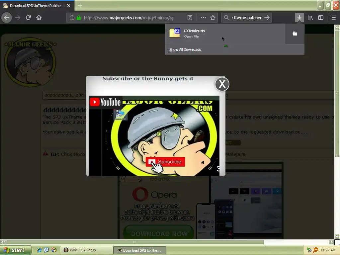Show site information via the info icon
The width and height of the screenshot is (340, 255).
pos(72,18)
